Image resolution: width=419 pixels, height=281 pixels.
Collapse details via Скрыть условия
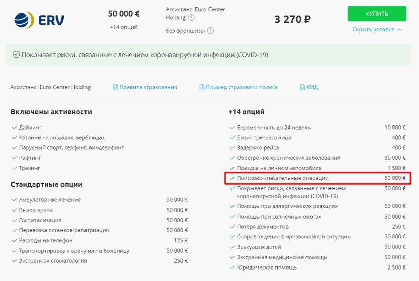373,29
